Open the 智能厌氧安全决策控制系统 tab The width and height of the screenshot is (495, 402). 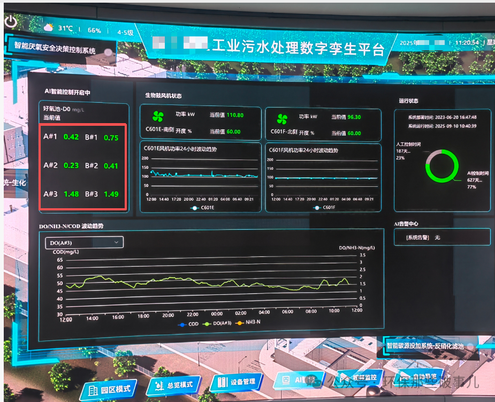click(x=60, y=48)
